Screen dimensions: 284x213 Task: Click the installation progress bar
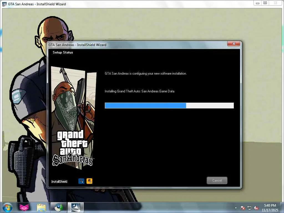click(169, 105)
